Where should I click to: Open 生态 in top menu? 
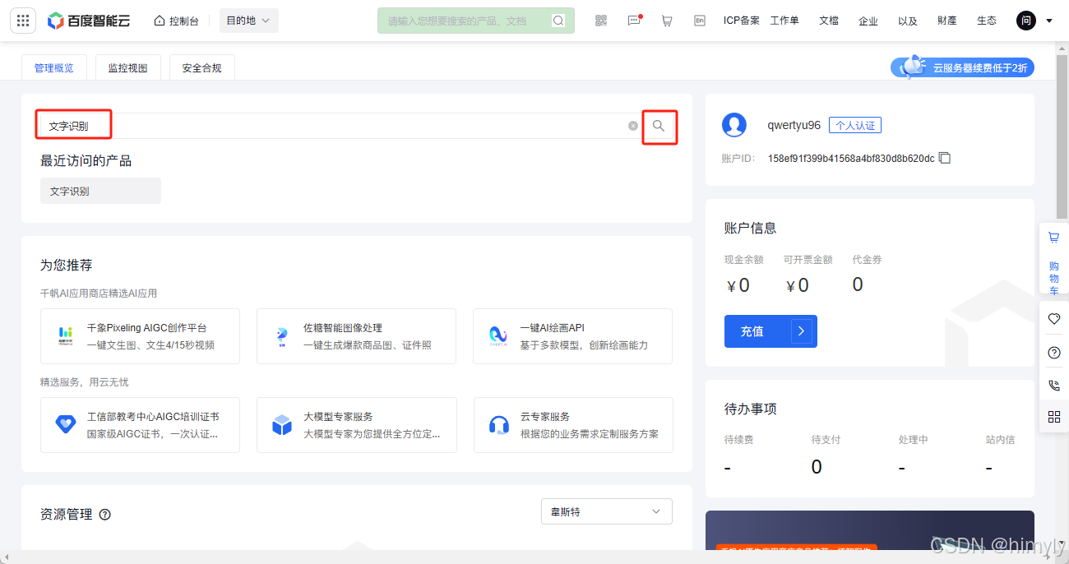click(987, 21)
